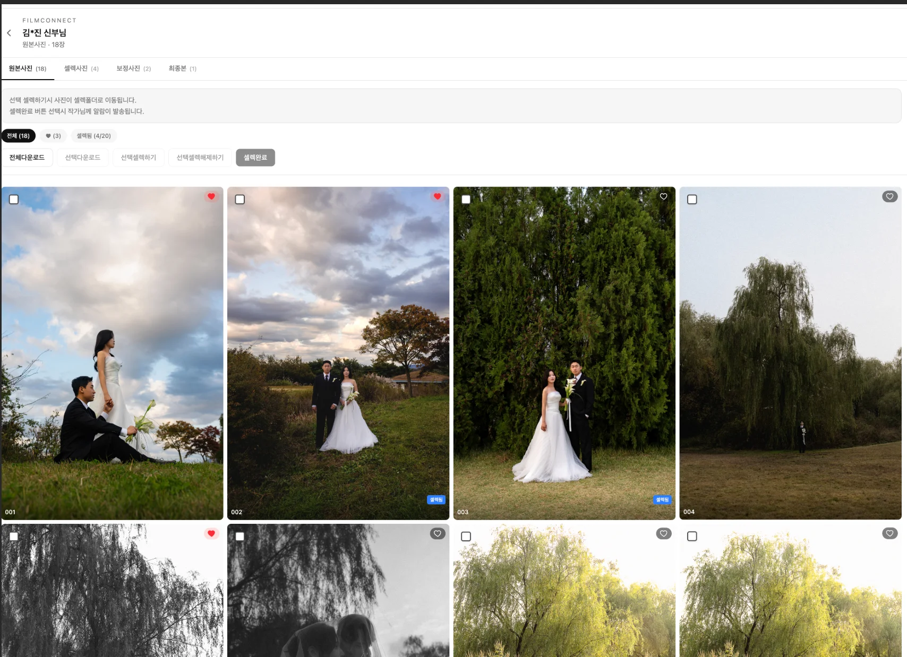Switch to the 셀렉사진 (4) tab
This screenshot has height=657, width=907.
click(x=81, y=68)
